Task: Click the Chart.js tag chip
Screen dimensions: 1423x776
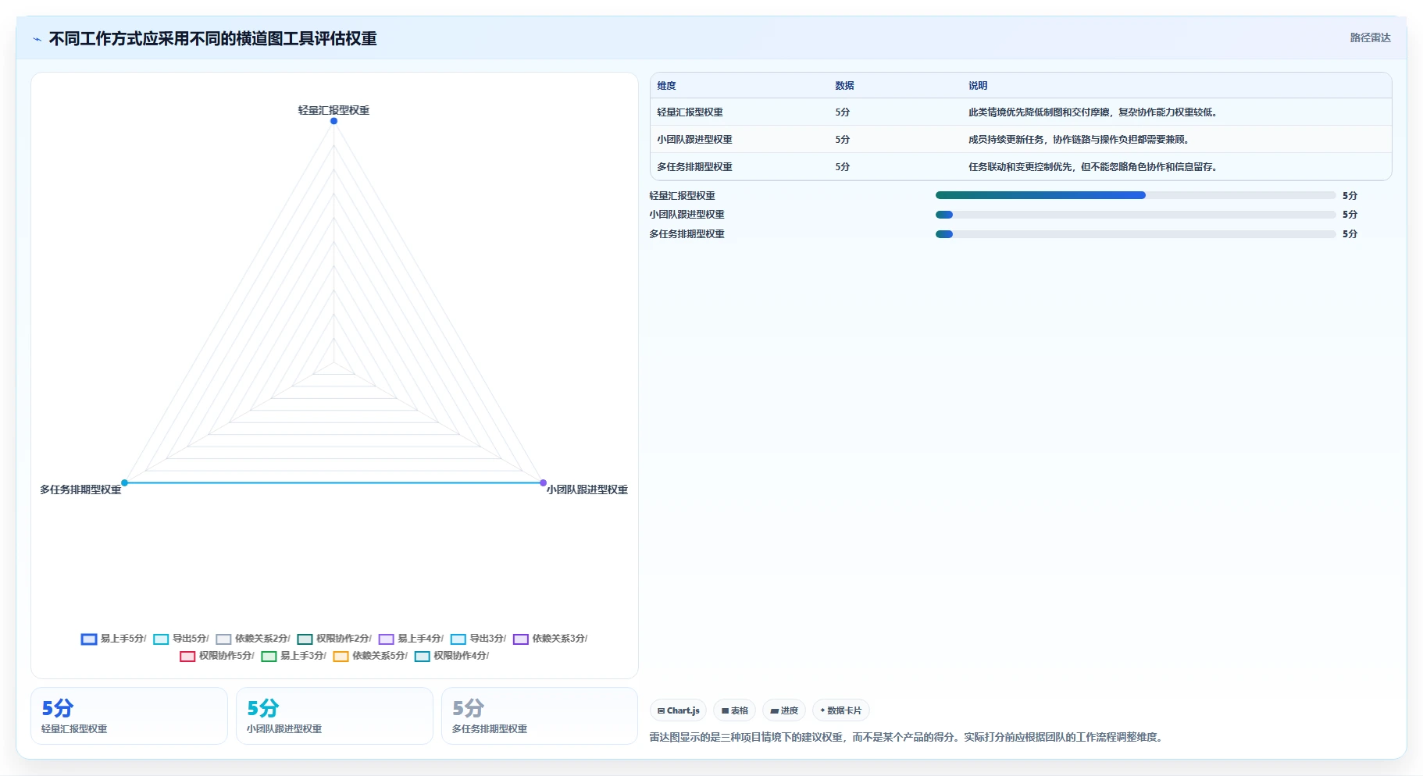Action: tap(678, 710)
